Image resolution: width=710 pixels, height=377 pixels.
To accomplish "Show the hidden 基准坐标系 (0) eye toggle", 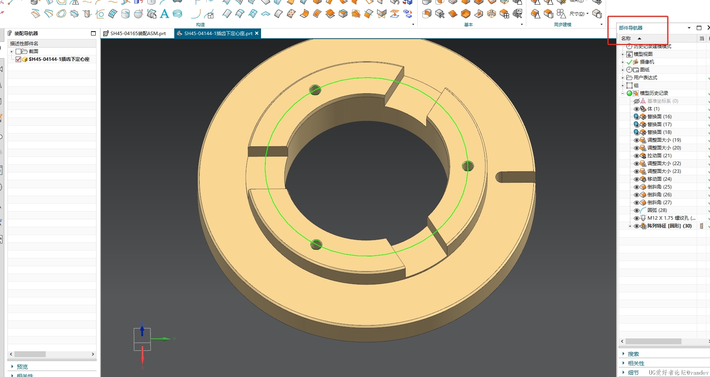I will coord(637,101).
